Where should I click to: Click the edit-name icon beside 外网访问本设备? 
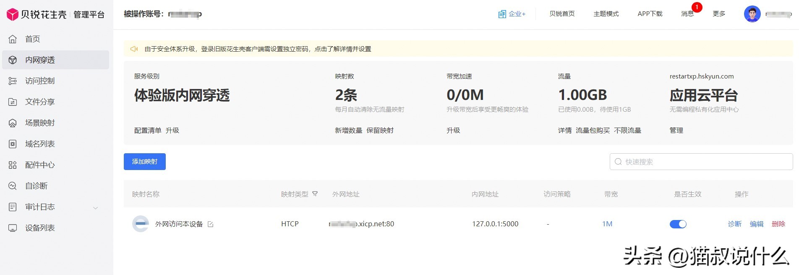[x=211, y=224]
